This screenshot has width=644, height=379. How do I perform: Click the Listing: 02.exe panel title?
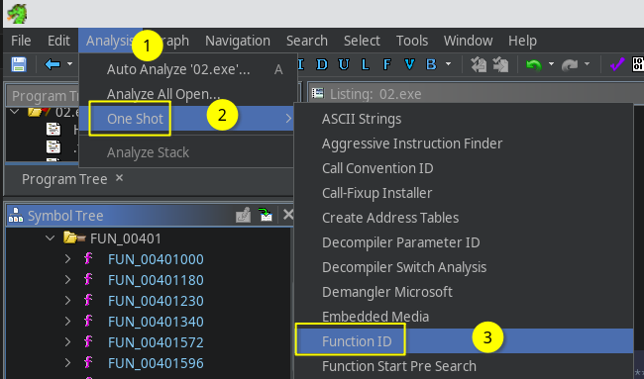376,94
